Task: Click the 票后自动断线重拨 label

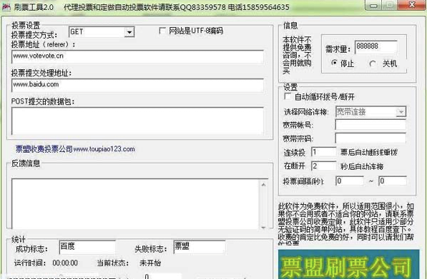Action: [x=369, y=153]
